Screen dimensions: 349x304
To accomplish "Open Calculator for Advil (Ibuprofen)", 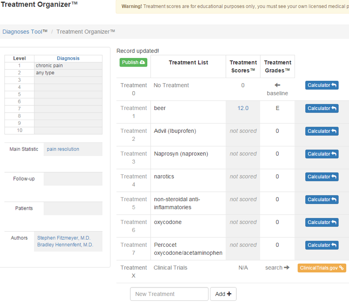I will click(x=322, y=131).
